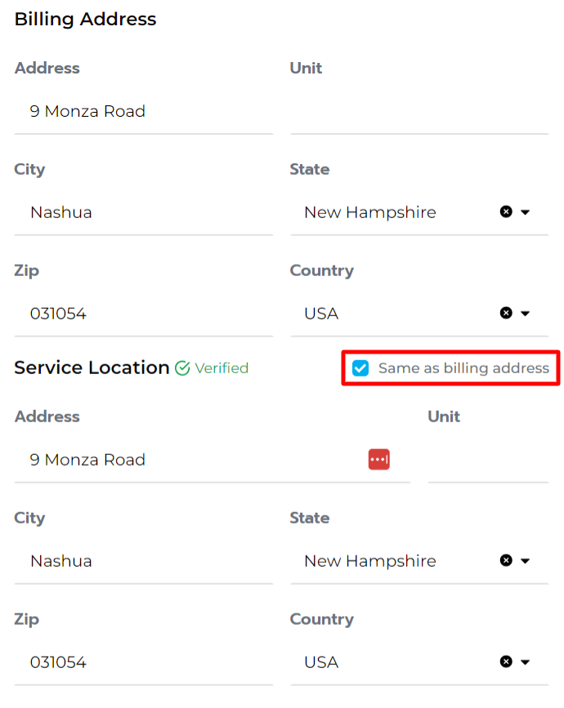Open the billing State dropdown

pos(526,212)
